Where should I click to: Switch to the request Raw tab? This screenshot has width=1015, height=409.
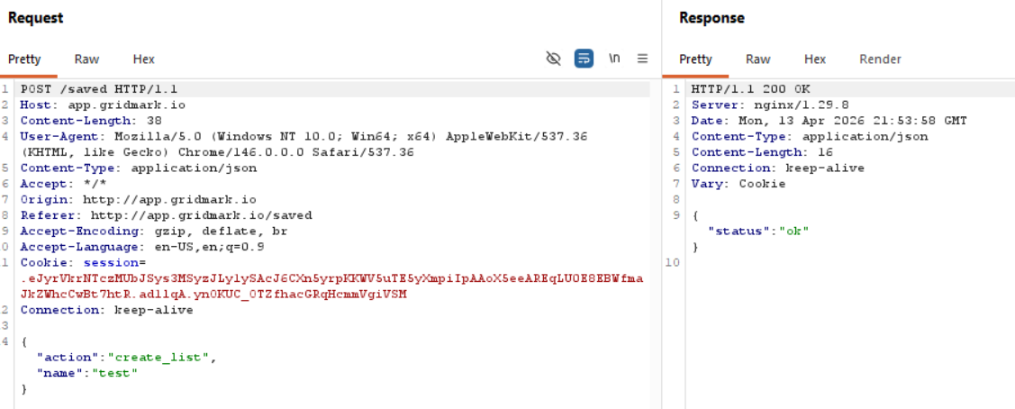86,59
